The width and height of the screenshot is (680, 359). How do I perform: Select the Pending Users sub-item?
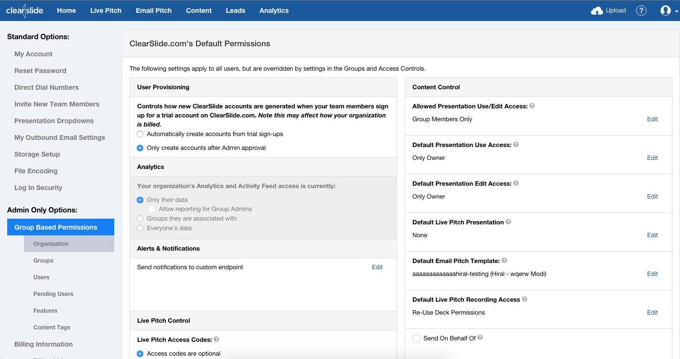point(54,294)
